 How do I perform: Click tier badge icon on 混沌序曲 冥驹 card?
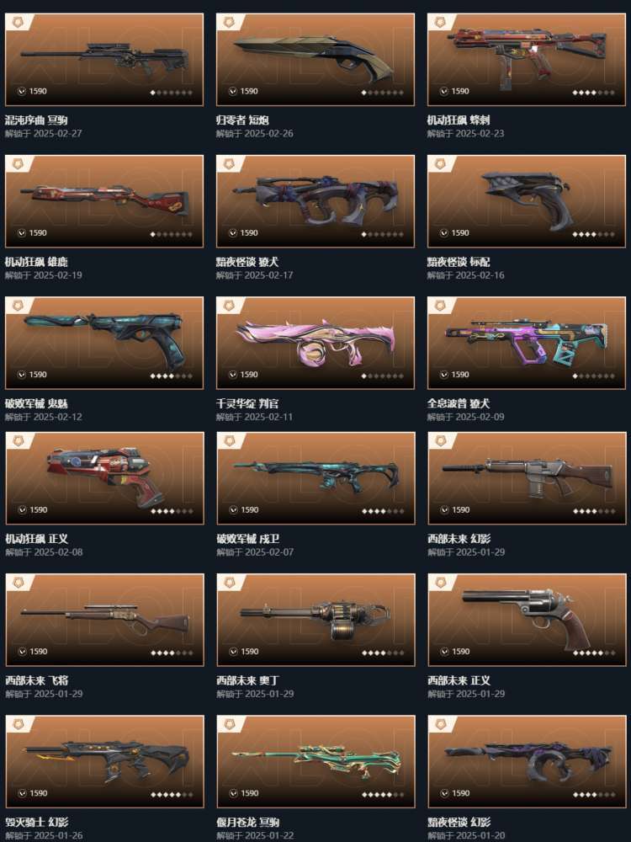[19, 23]
